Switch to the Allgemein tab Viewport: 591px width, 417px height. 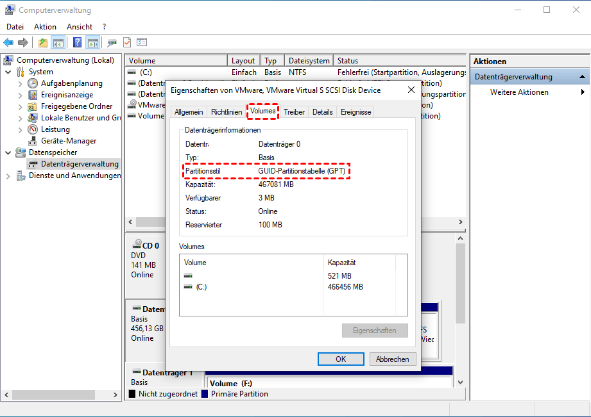pos(189,112)
